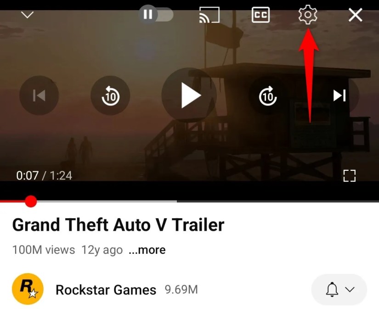The width and height of the screenshot is (379, 309).
Task: Tap the Cast to device icon
Action: point(209,15)
